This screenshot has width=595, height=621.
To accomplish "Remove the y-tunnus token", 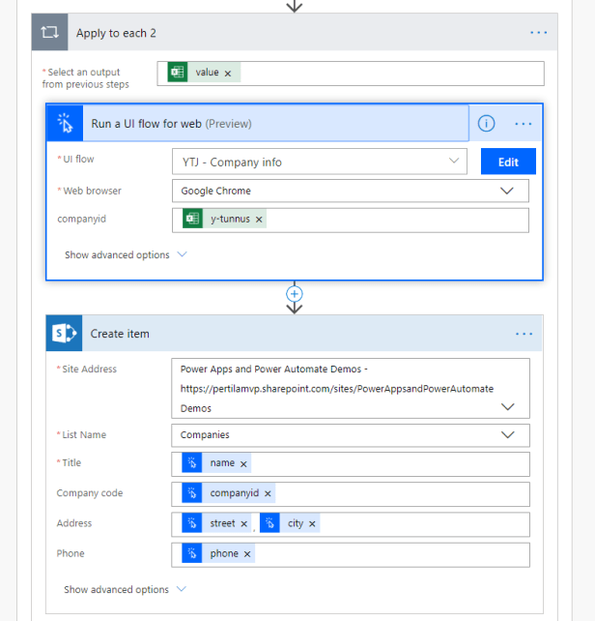I will coord(259,220).
